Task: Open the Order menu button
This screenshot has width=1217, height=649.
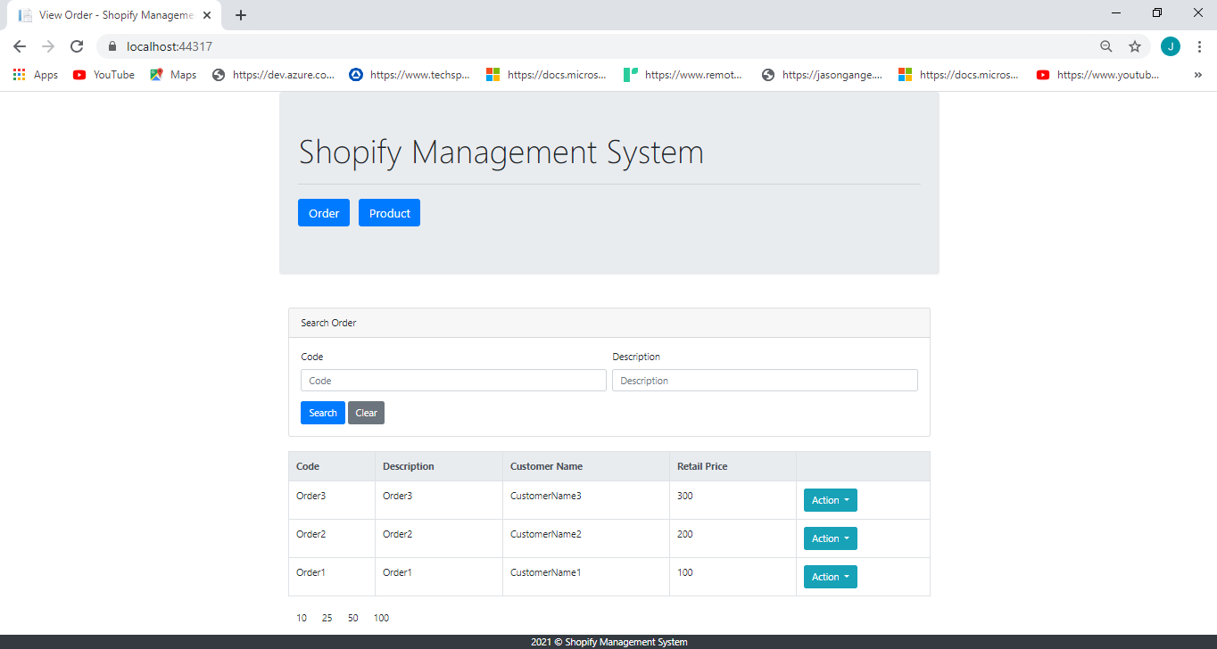Action: click(324, 213)
